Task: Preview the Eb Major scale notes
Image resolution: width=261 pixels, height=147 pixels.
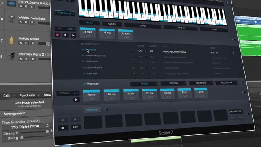Action: [x=134, y=73]
